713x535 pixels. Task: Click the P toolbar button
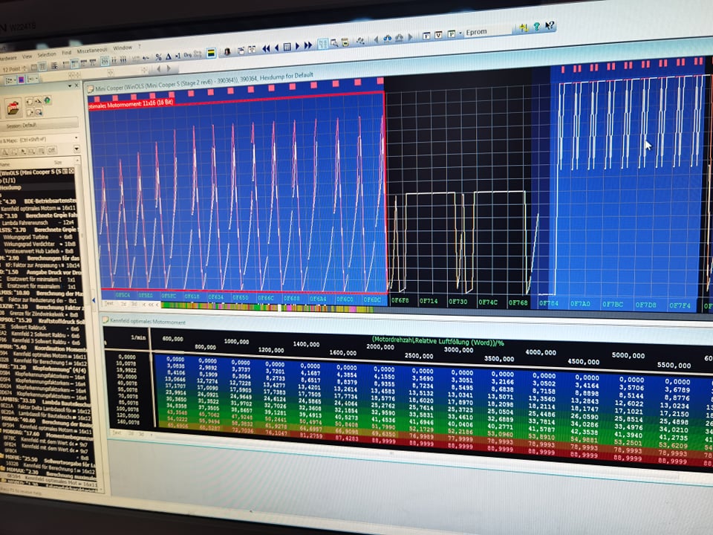(x=451, y=34)
